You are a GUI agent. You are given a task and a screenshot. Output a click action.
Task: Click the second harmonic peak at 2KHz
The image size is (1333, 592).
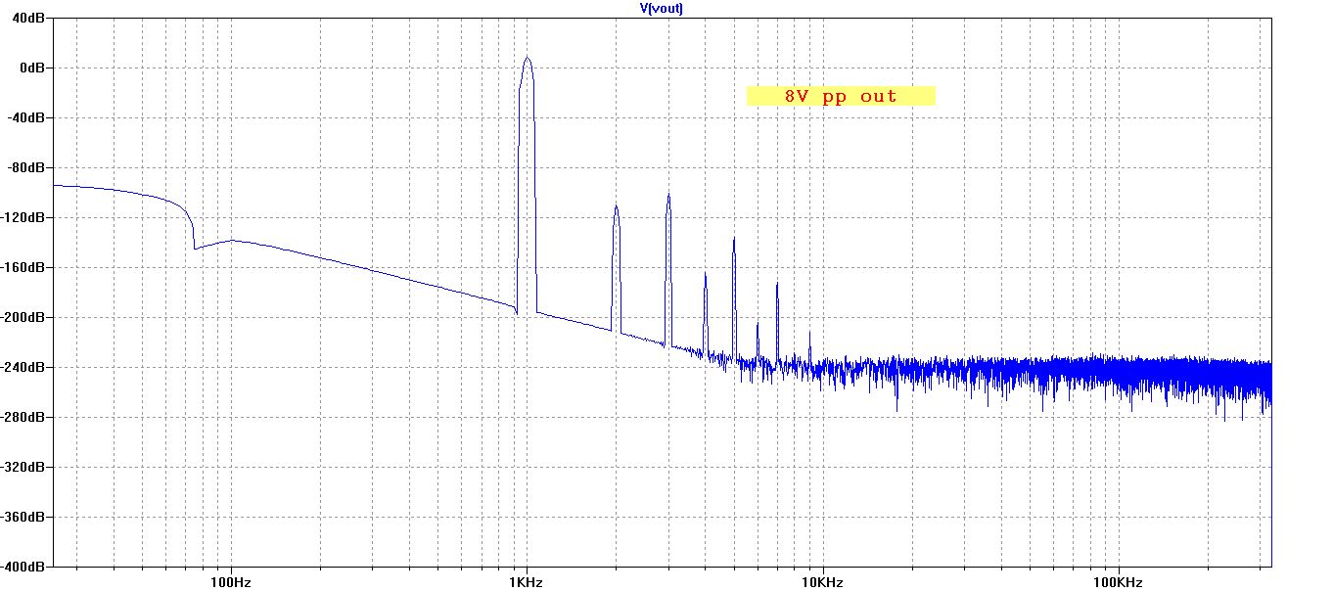point(616,207)
